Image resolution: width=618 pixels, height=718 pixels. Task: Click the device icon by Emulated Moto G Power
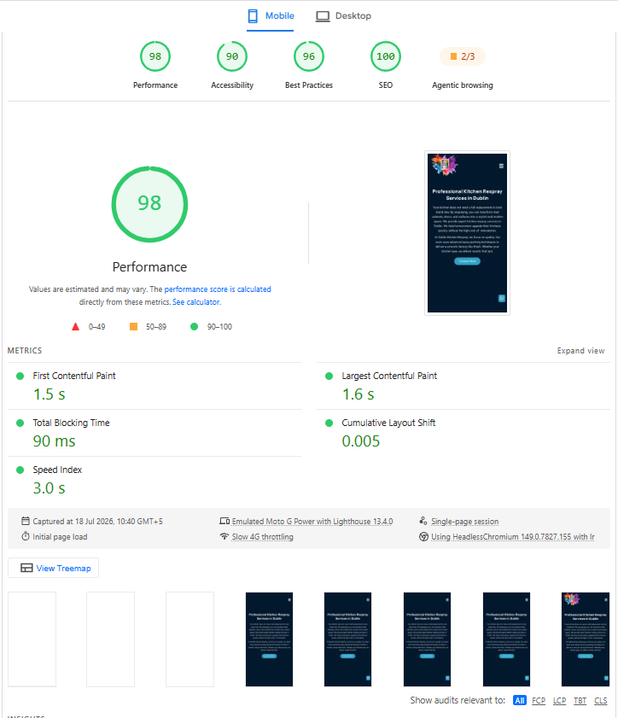tap(224, 521)
